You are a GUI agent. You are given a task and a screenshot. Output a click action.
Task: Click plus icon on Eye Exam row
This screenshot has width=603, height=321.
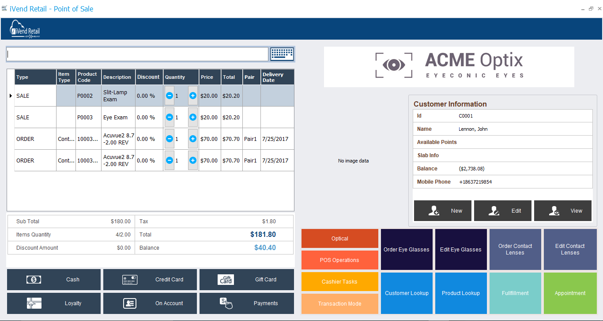pyautogui.click(x=192, y=117)
